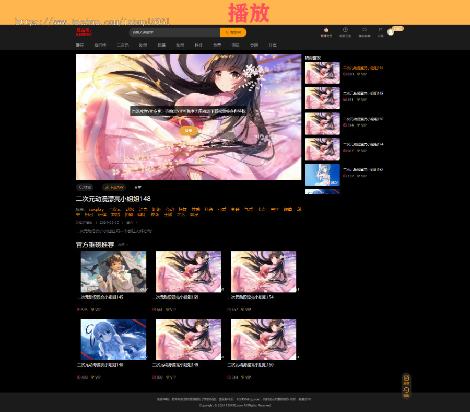Click the 才艺 tag
This screenshot has height=412, width=470.
[x=181, y=215]
